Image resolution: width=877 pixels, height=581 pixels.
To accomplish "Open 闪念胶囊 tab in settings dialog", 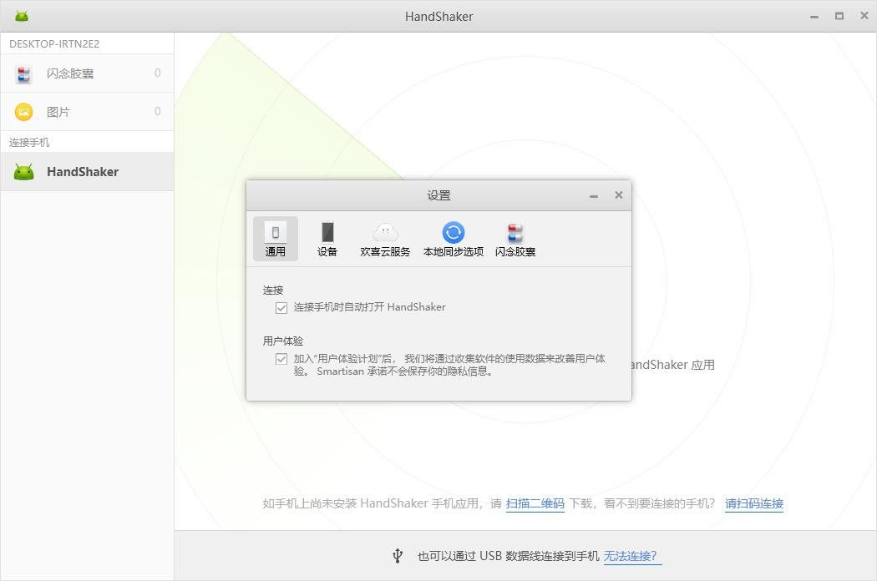I will click(x=515, y=239).
